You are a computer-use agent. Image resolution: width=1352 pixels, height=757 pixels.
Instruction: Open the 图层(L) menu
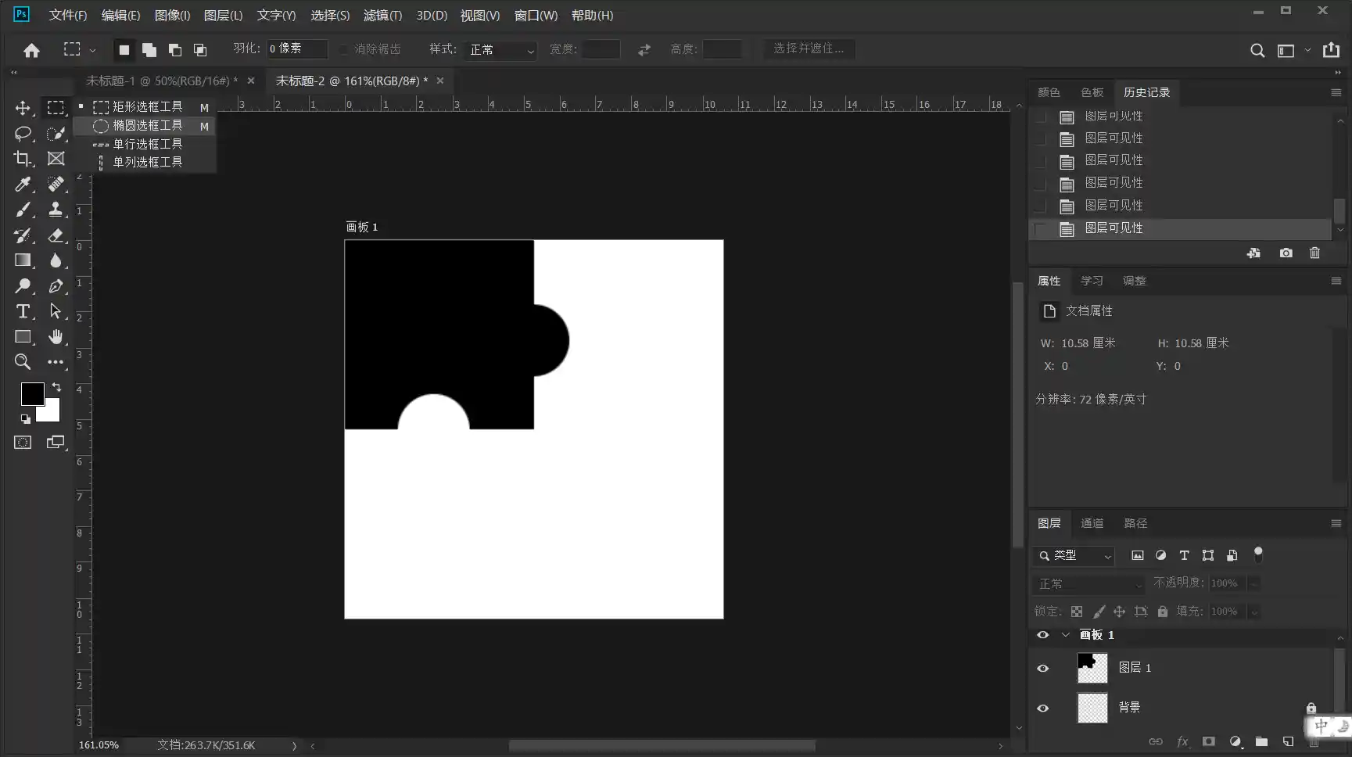pos(223,16)
